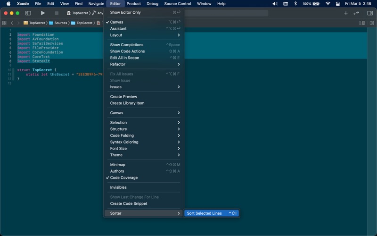The height and width of the screenshot is (236, 377).
Task: Toggle Code Coverage in Editor menu
Action: point(123,178)
